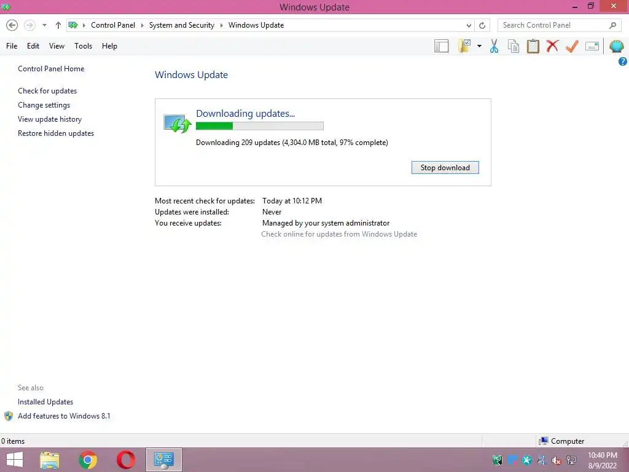
Task: Click '0 items' status bar text
Action: [x=13, y=441]
